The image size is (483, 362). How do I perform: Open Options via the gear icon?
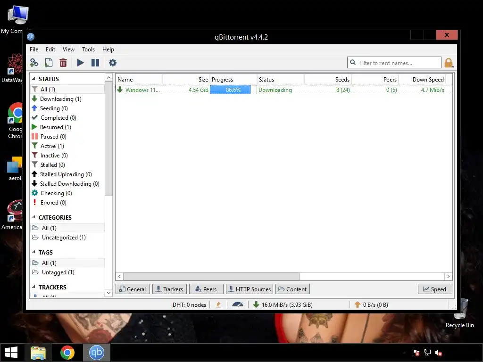pyautogui.click(x=113, y=63)
